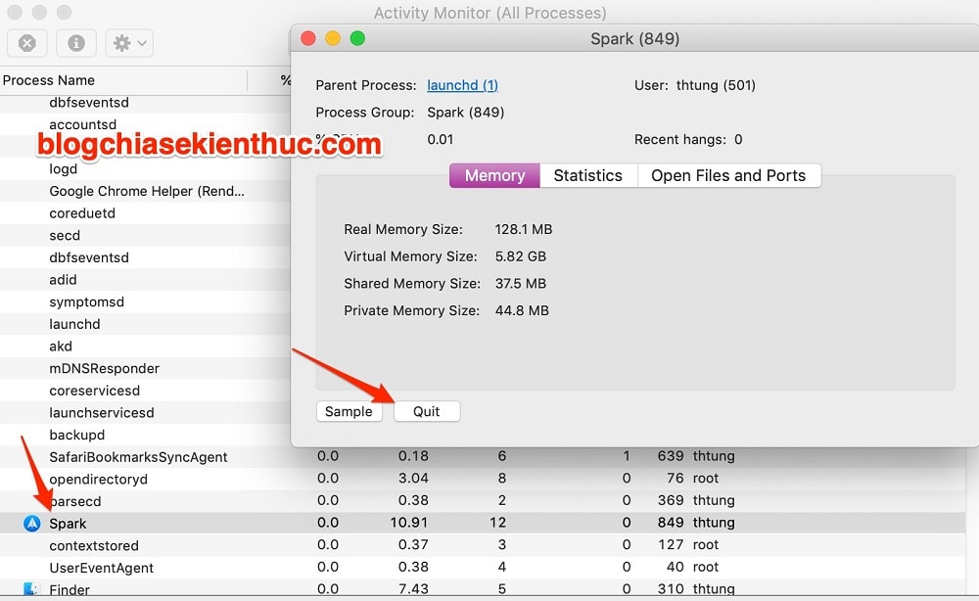Viewport: 979px width, 601px height.
Task: Select the backupd process
Action: pos(77,435)
